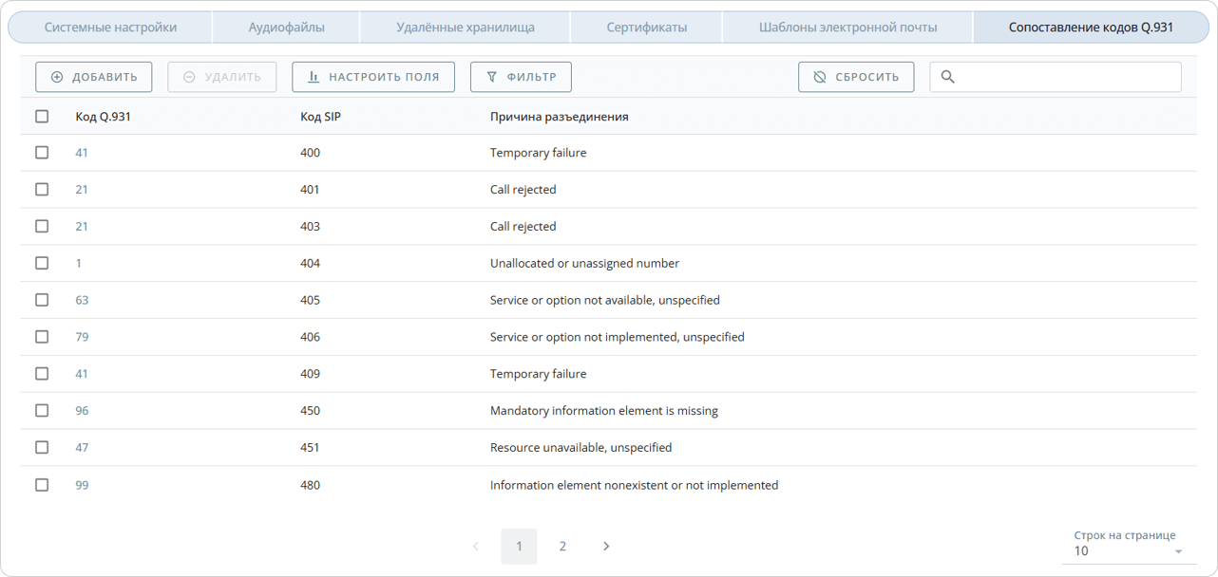Select the Системные настройки tab

click(110, 28)
